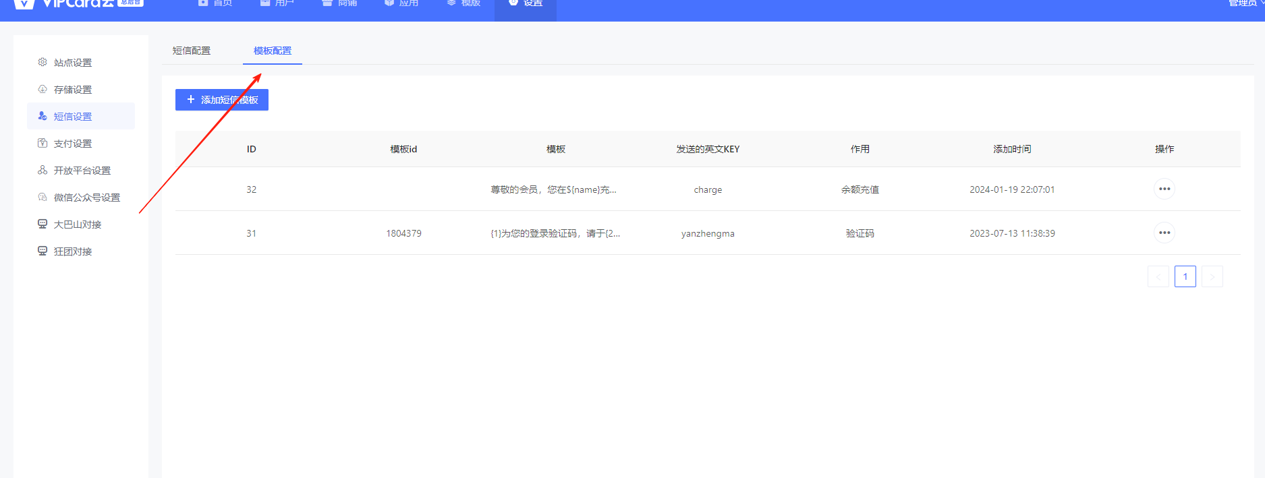
Task: Click ID cell 32
Action: point(252,189)
